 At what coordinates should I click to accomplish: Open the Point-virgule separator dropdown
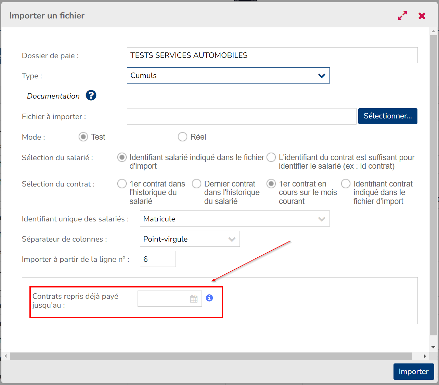coord(190,239)
